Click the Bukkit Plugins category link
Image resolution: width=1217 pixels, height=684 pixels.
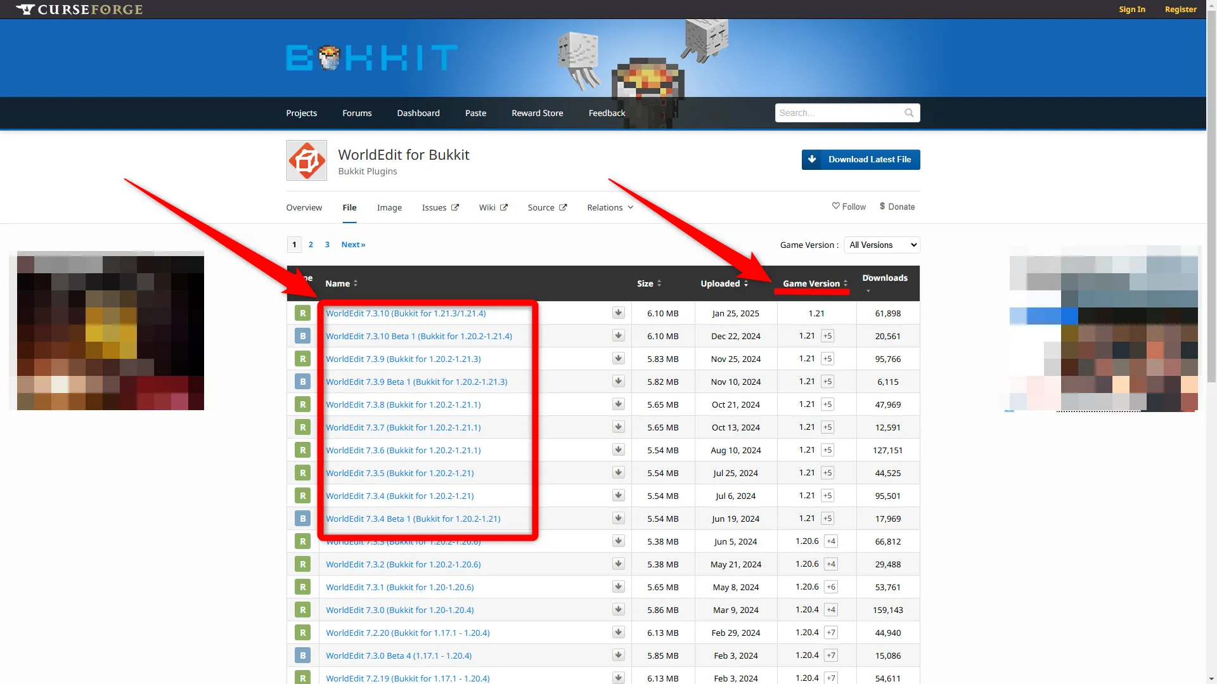click(368, 171)
